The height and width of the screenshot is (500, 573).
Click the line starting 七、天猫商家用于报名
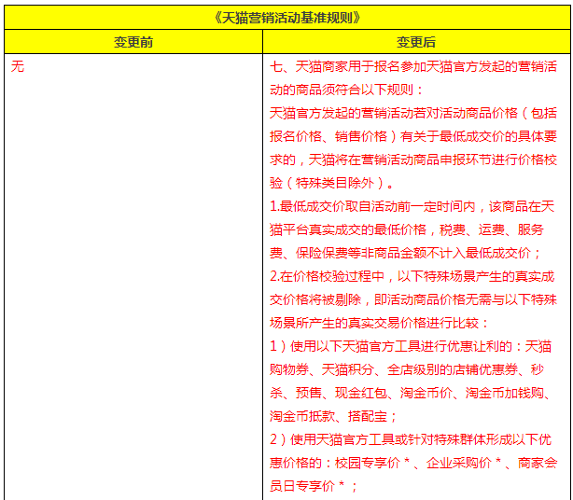point(413,66)
